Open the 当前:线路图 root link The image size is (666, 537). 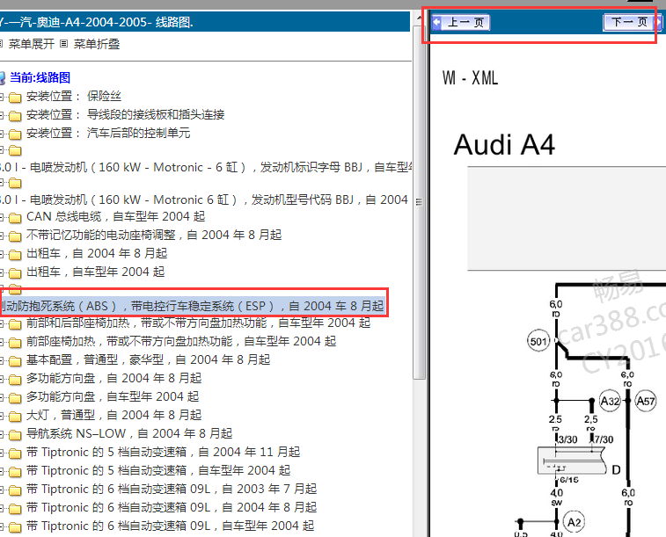tap(40, 77)
